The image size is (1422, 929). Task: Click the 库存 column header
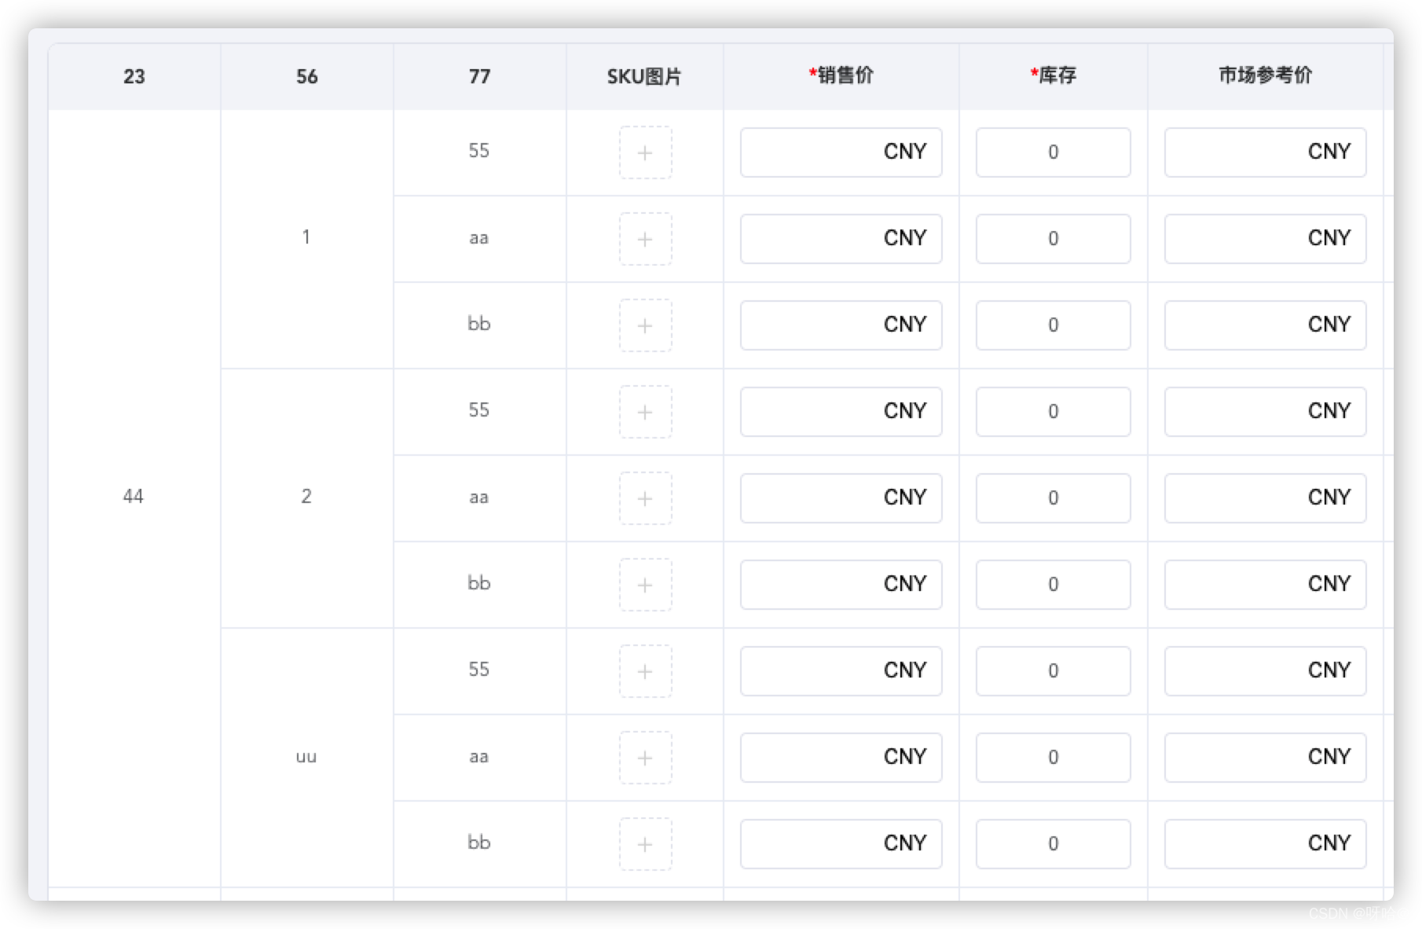(1051, 75)
